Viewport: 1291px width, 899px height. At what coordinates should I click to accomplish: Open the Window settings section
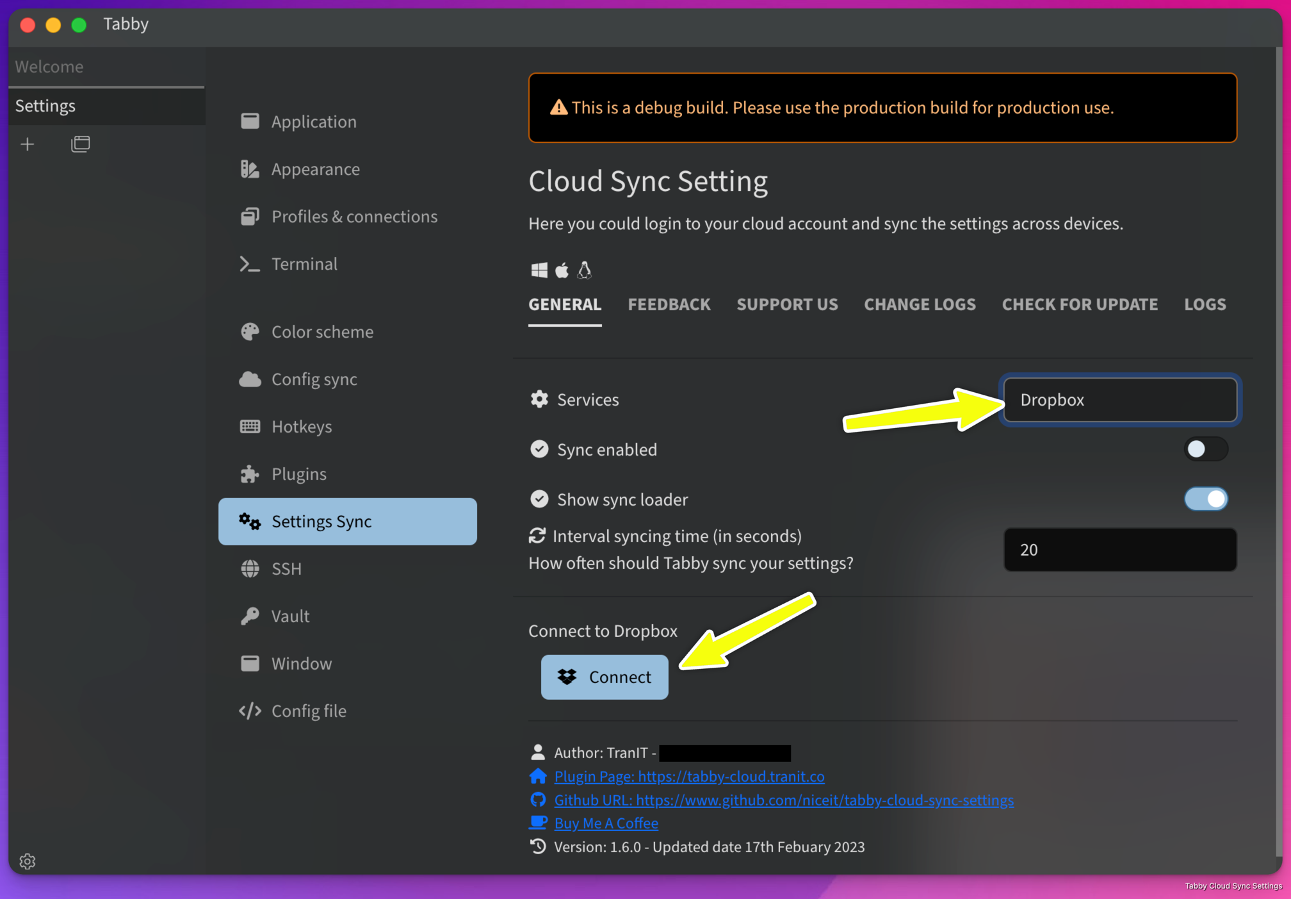click(348, 663)
